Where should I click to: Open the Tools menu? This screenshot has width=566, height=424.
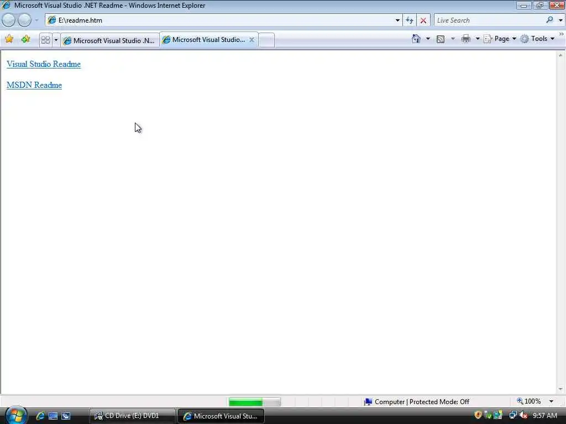[x=537, y=39]
